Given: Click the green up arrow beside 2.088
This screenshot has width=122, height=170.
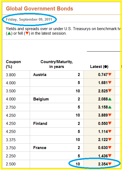Looking at the screenshot, I should (110, 99).
